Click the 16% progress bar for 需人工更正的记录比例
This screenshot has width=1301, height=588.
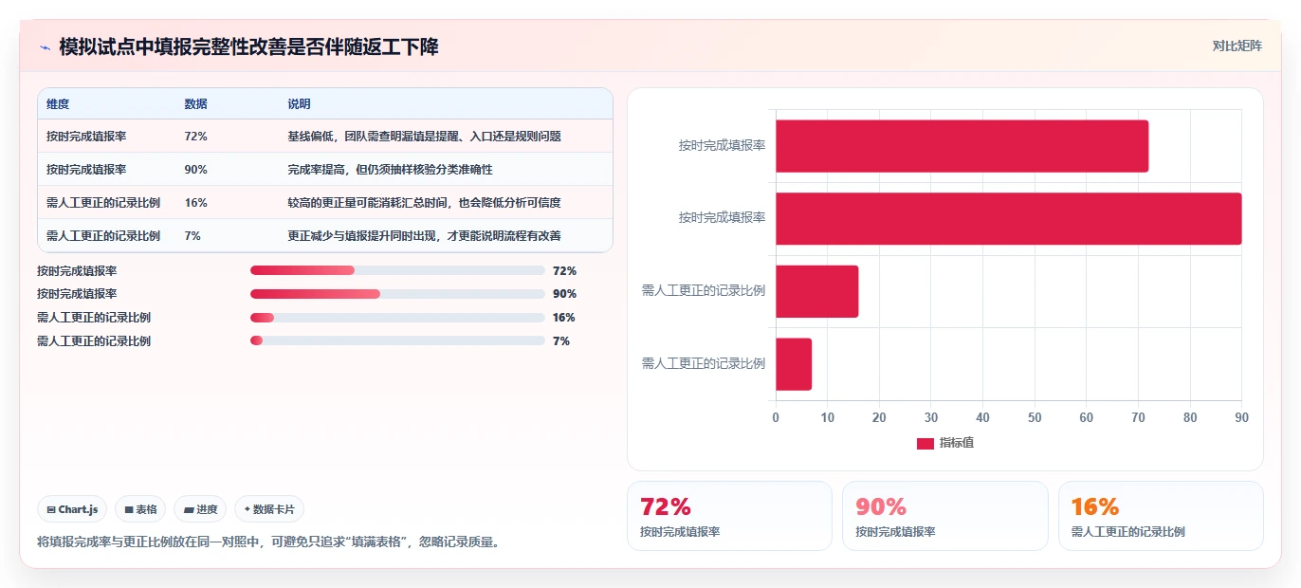point(397,318)
